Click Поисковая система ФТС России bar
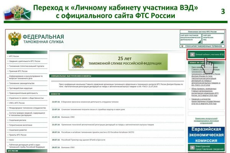The image size is (230, 153). coord(202,32)
